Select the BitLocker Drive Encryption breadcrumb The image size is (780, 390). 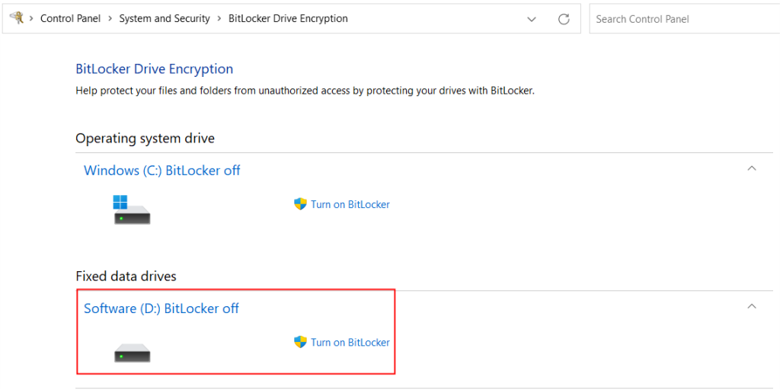(288, 19)
